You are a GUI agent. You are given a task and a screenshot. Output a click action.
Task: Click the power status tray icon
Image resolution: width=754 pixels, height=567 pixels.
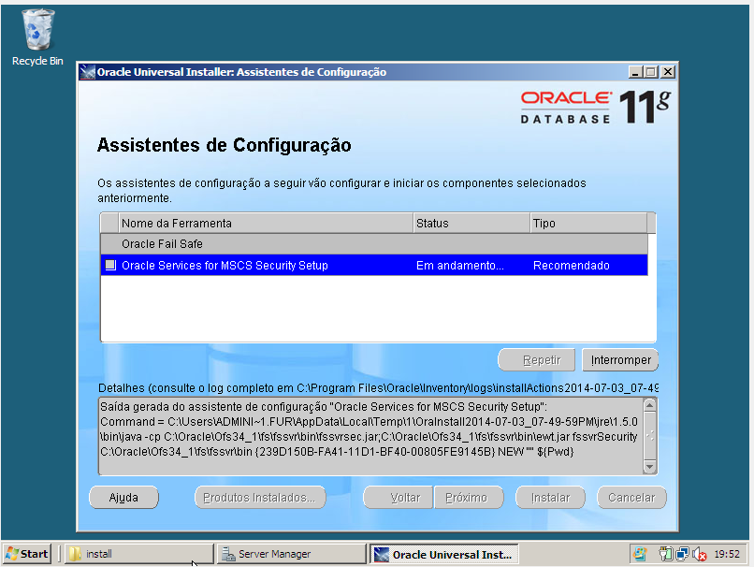(666, 554)
